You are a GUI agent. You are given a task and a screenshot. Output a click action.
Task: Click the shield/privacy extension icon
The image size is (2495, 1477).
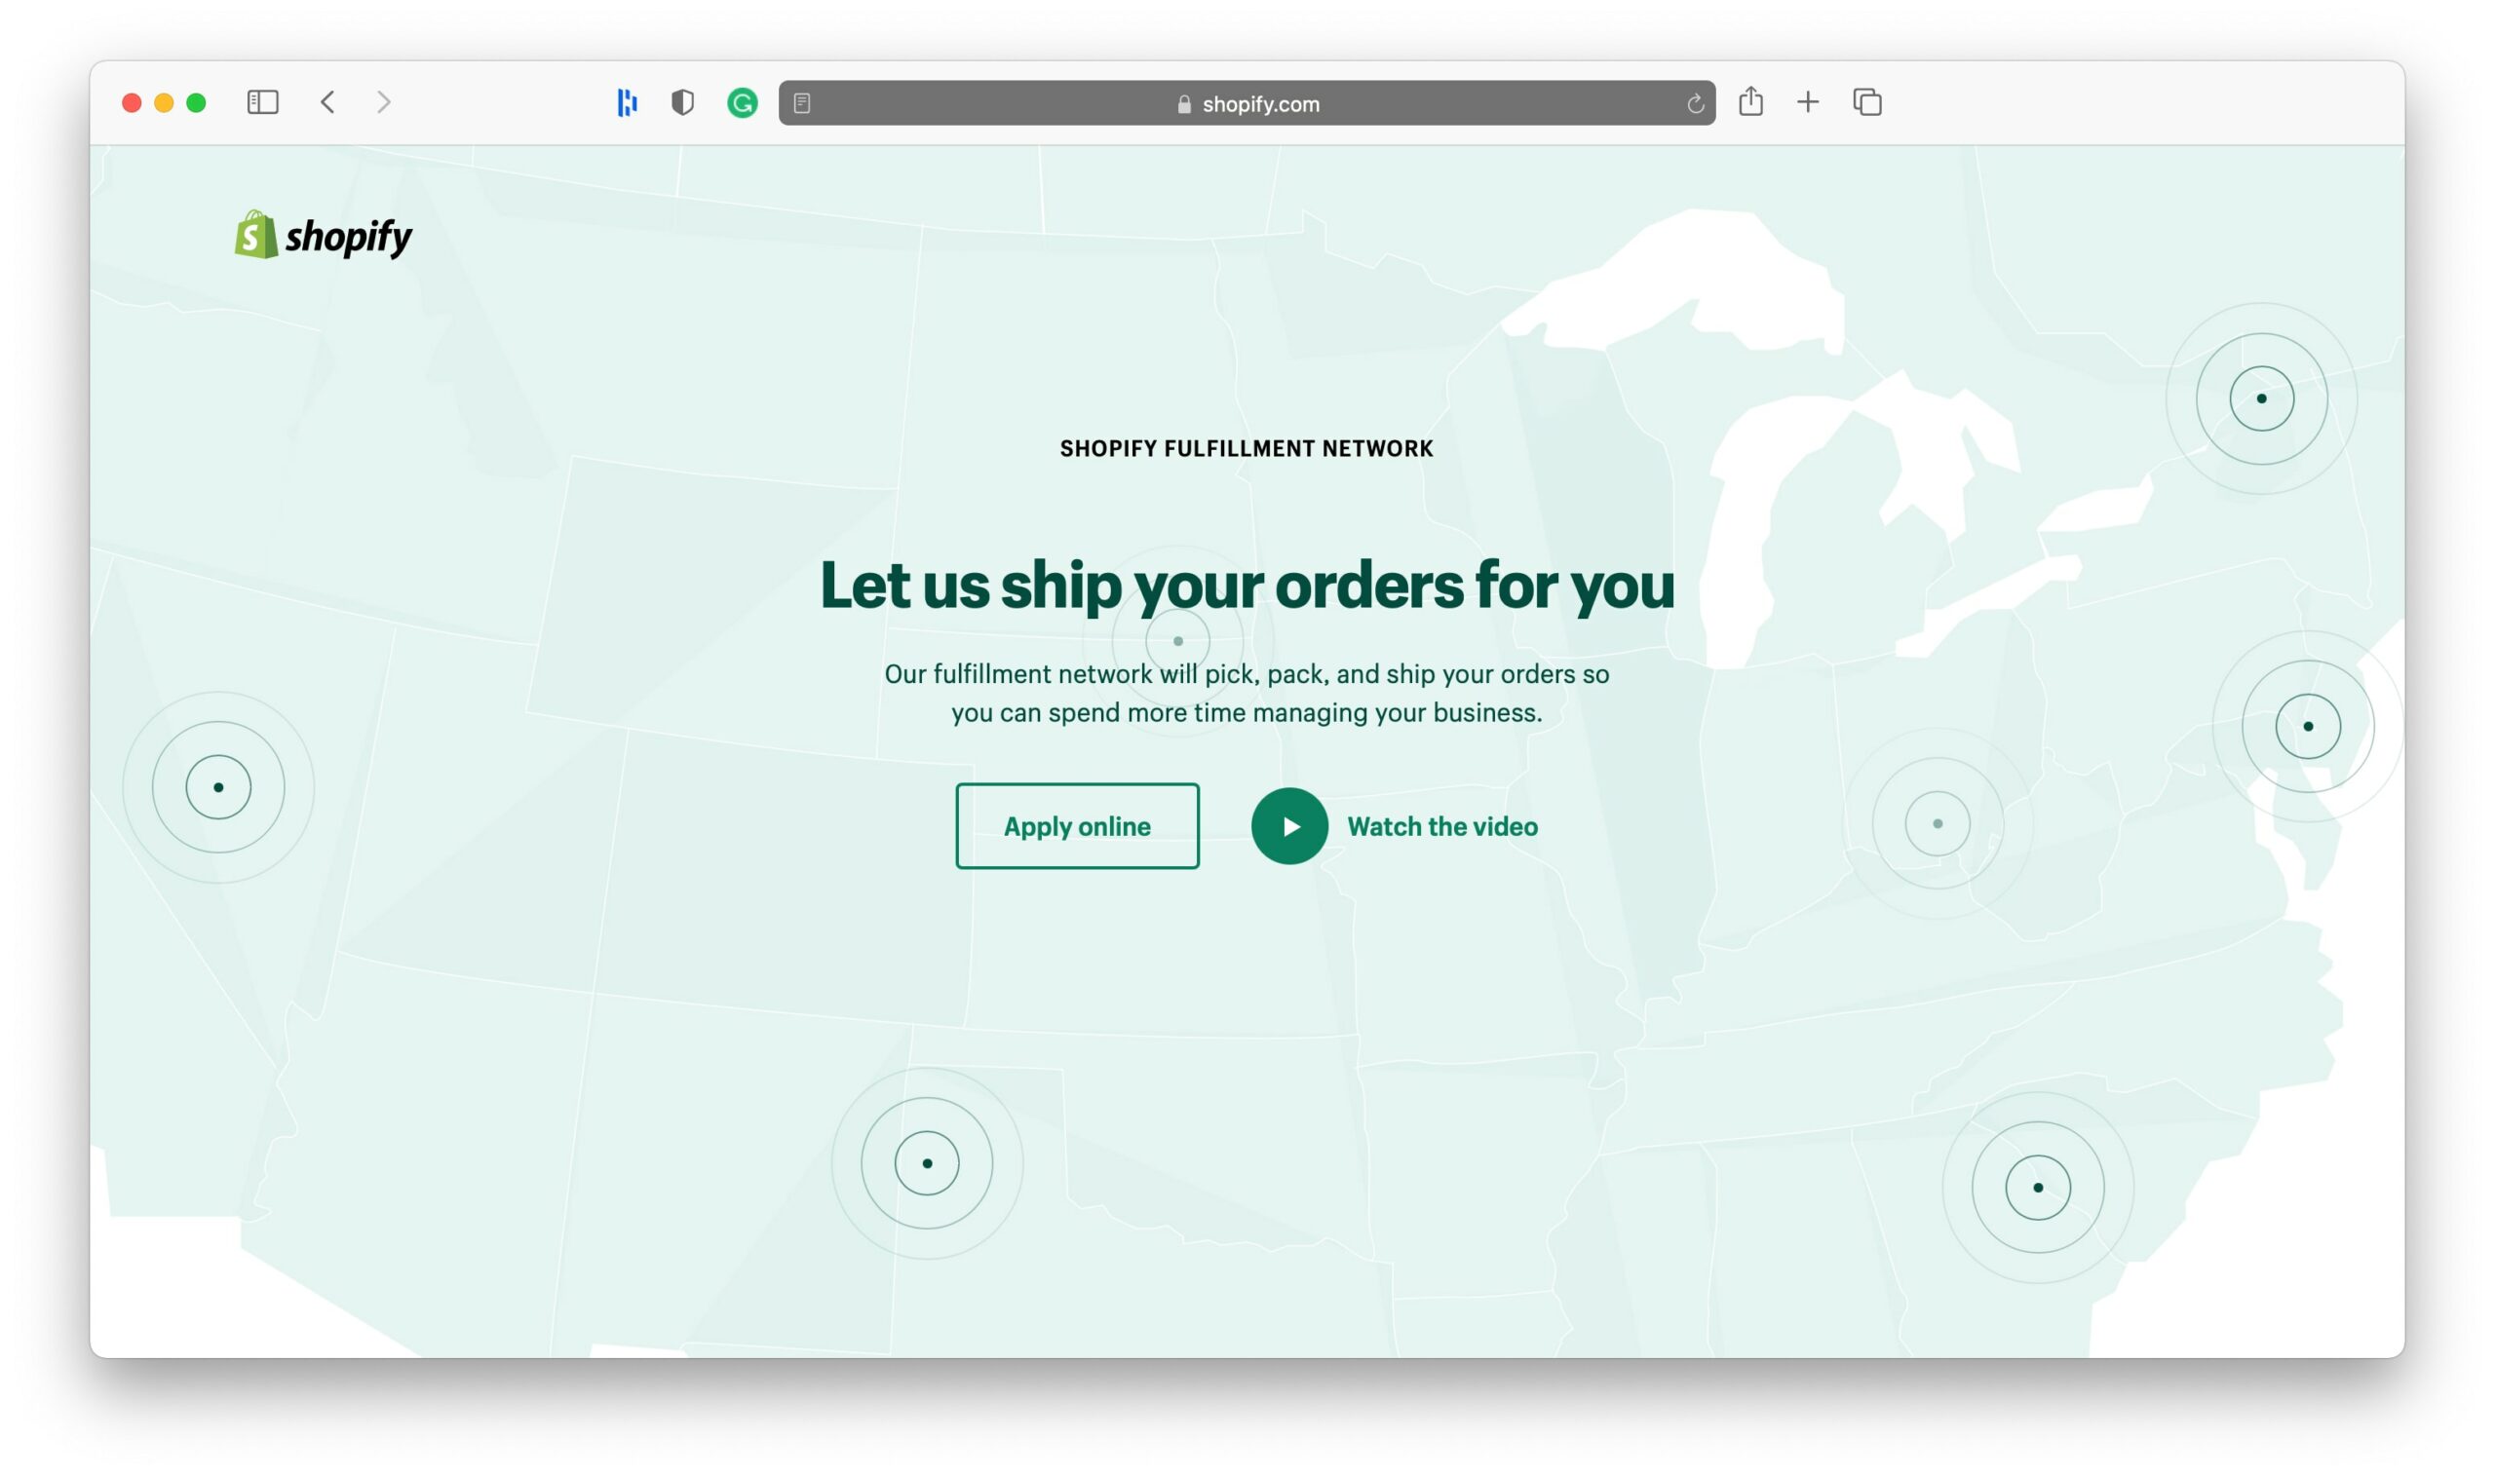coord(684,102)
